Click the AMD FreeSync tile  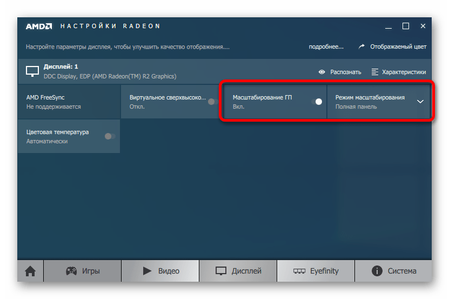pyautogui.click(x=69, y=102)
